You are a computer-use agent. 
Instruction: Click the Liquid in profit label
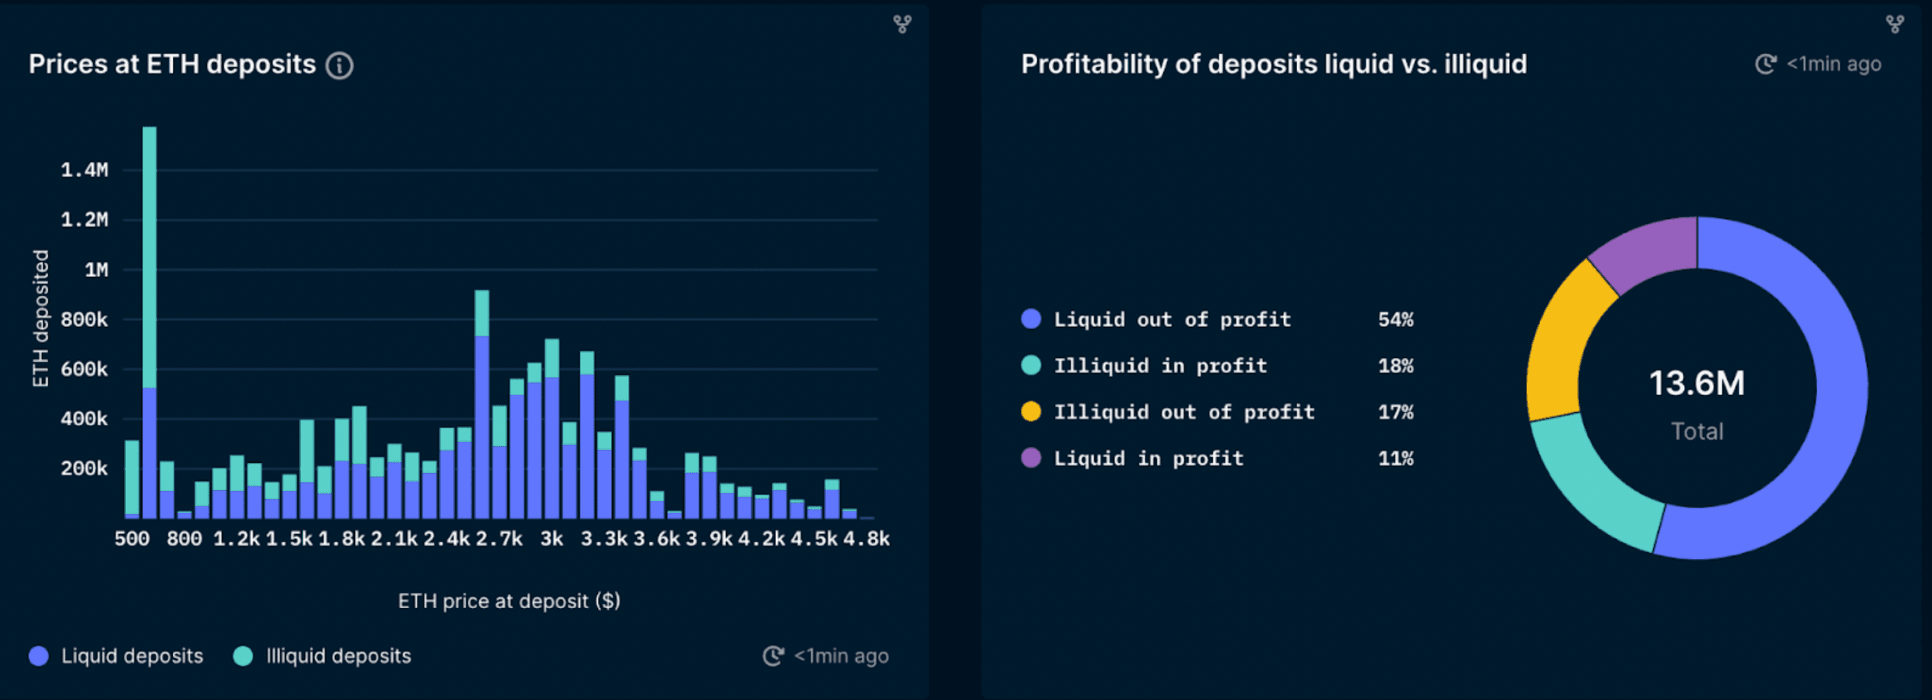tap(1148, 458)
